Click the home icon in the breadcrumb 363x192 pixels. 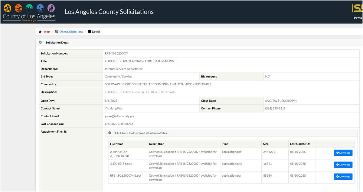click(x=40, y=32)
